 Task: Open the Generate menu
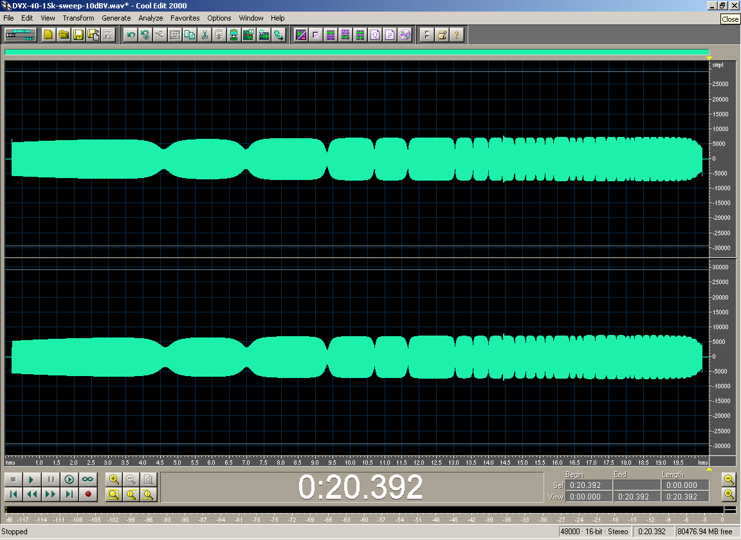(x=116, y=18)
